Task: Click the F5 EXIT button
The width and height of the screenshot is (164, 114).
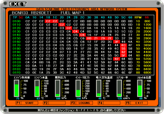Action: pyautogui.click(x=136, y=103)
